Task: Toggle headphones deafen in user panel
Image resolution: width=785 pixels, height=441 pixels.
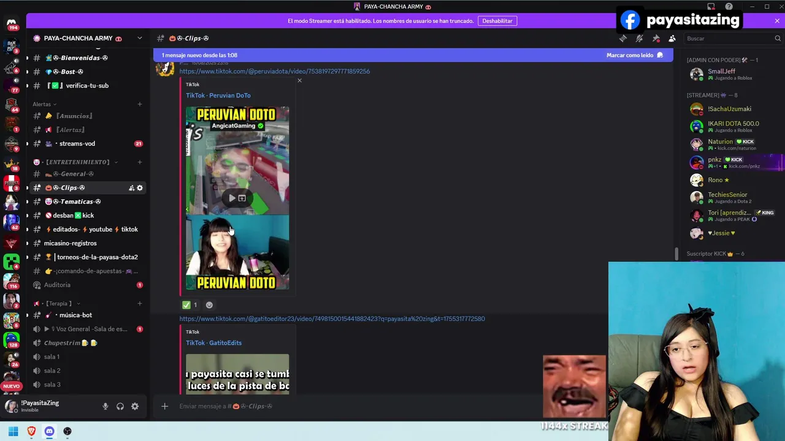Action: (120, 406)
